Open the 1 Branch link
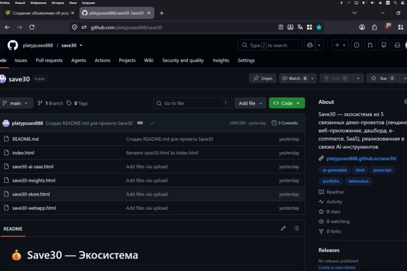The image size is (407, 271). [x=50, y=103]
